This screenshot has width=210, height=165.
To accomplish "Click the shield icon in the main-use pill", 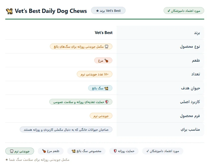I will (107, 102).
